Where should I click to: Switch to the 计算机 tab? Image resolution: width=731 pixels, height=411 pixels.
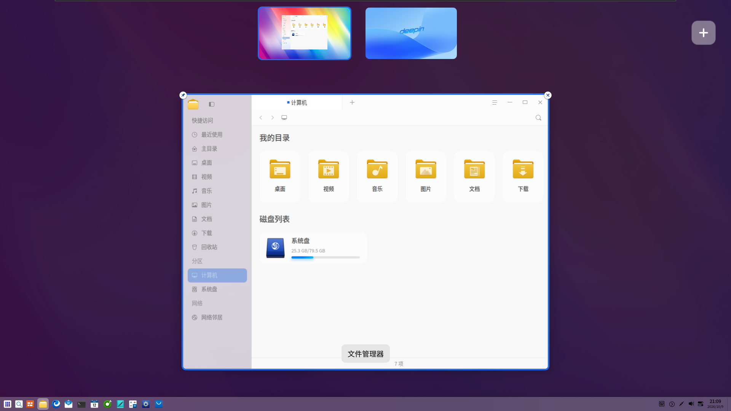click(x=297, y=103)
